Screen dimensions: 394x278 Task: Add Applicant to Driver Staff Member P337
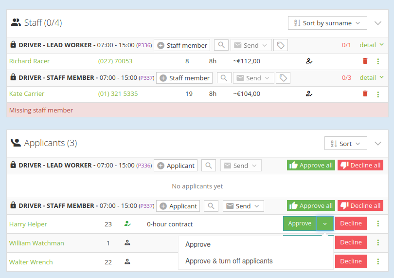(x=178, y=206)
